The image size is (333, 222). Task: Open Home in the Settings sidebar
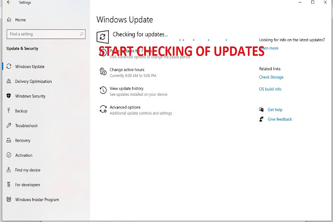point(20,20)
